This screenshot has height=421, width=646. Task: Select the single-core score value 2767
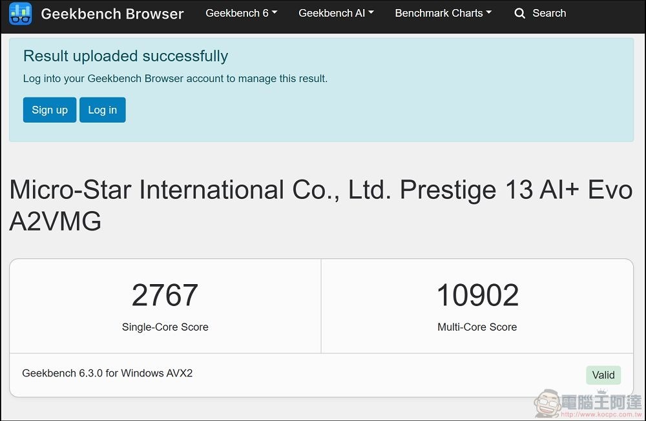point(165,295)
